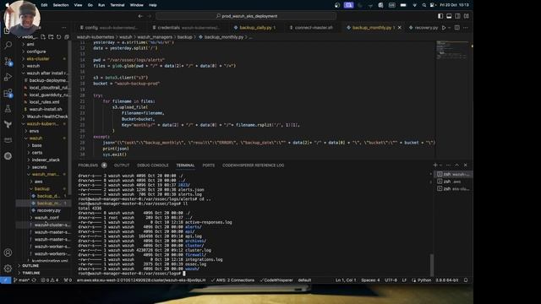Open the Selection menu
This screenshot has width=541, height=304.
tap(61, 5)
